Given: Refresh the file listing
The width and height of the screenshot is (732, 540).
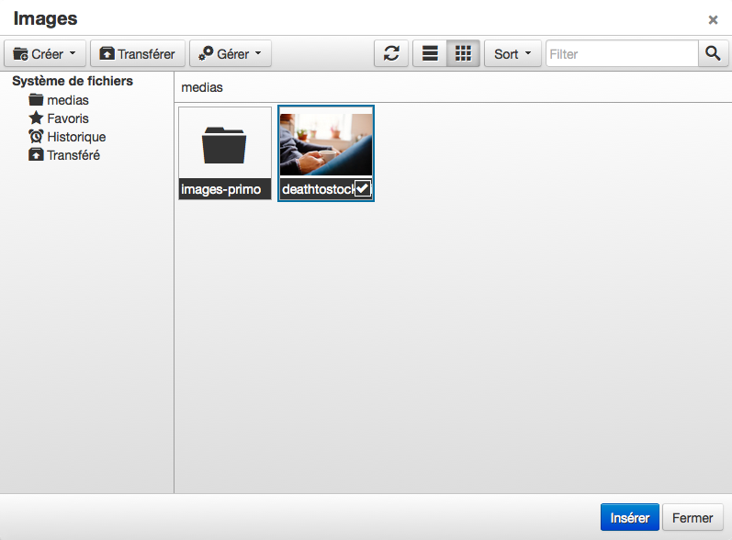Looking at the screenshot, I should tap(391, 53).
